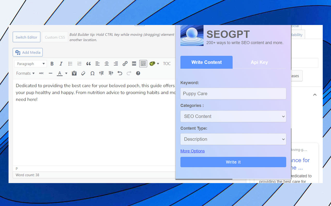Screen dimensions: 331x206
Task: Expand the Content Type dropdown
Action: [x=233, y=139]
